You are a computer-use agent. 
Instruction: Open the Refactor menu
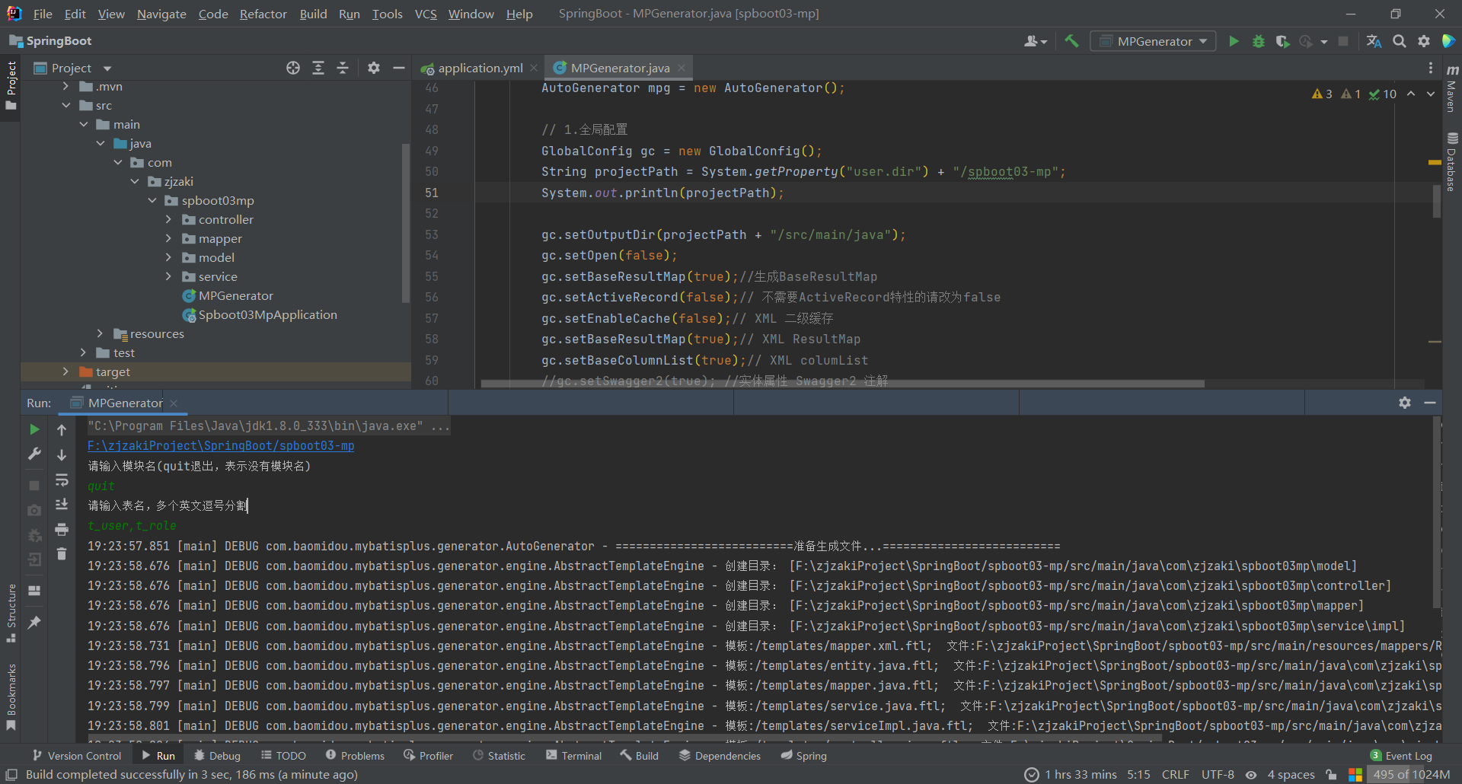tap(263, 14)
